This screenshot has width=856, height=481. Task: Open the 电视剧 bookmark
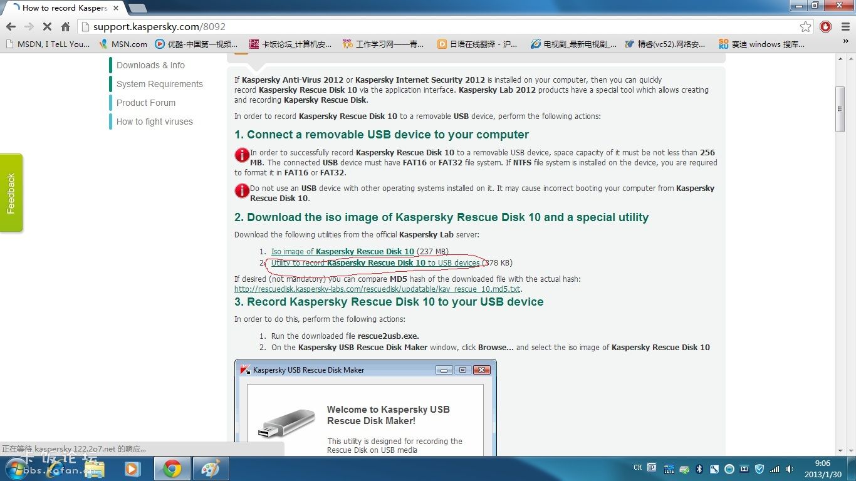[573, 44]
